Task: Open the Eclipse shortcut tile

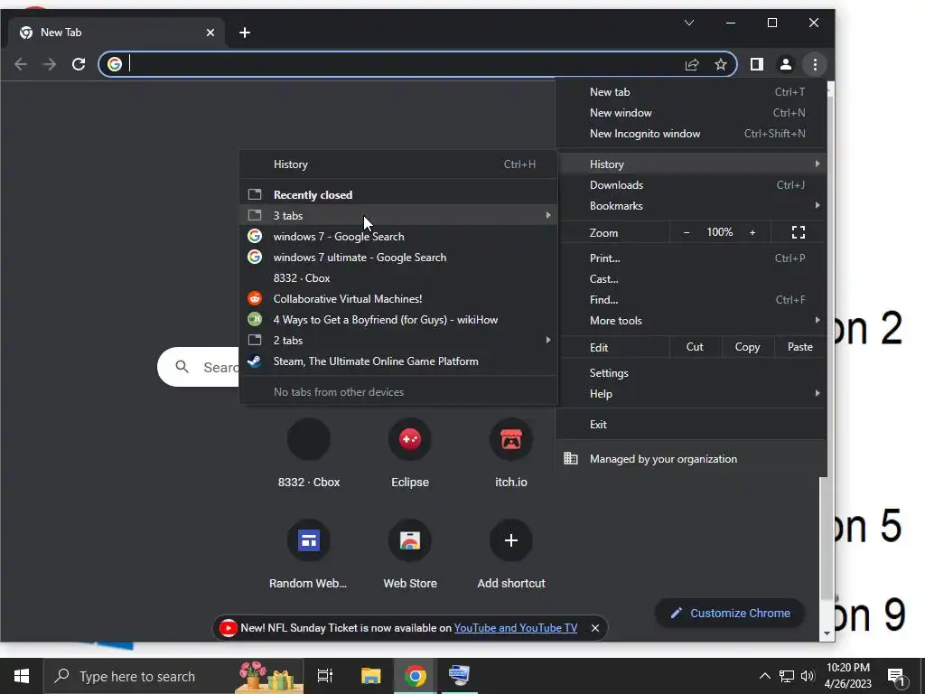Action: [x=410, y=454]
